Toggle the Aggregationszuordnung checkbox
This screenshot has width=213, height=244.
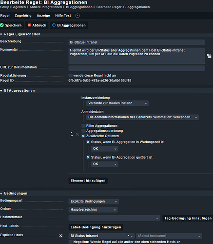(83, 131)
